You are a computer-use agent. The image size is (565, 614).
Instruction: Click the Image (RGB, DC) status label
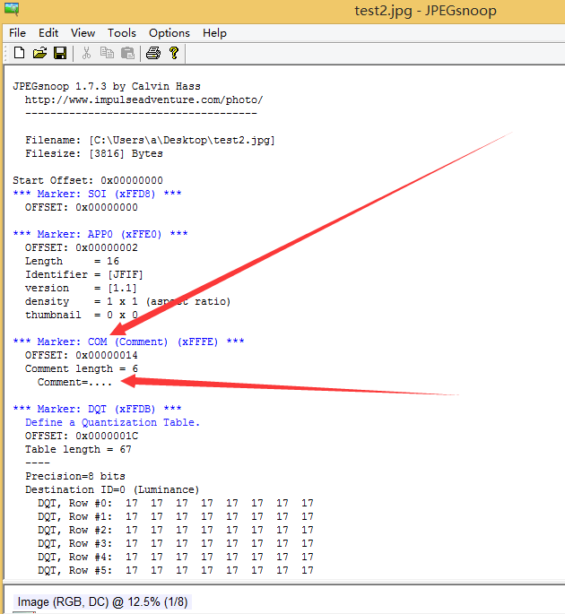pyautogui.click(x=102, y=601)
